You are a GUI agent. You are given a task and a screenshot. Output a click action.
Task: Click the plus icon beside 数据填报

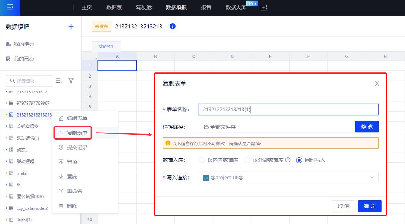tap(71, 27)
